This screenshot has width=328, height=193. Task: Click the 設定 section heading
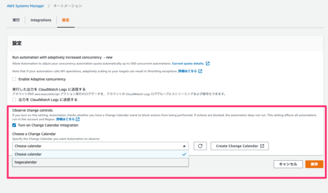click(x=17, y=43)
